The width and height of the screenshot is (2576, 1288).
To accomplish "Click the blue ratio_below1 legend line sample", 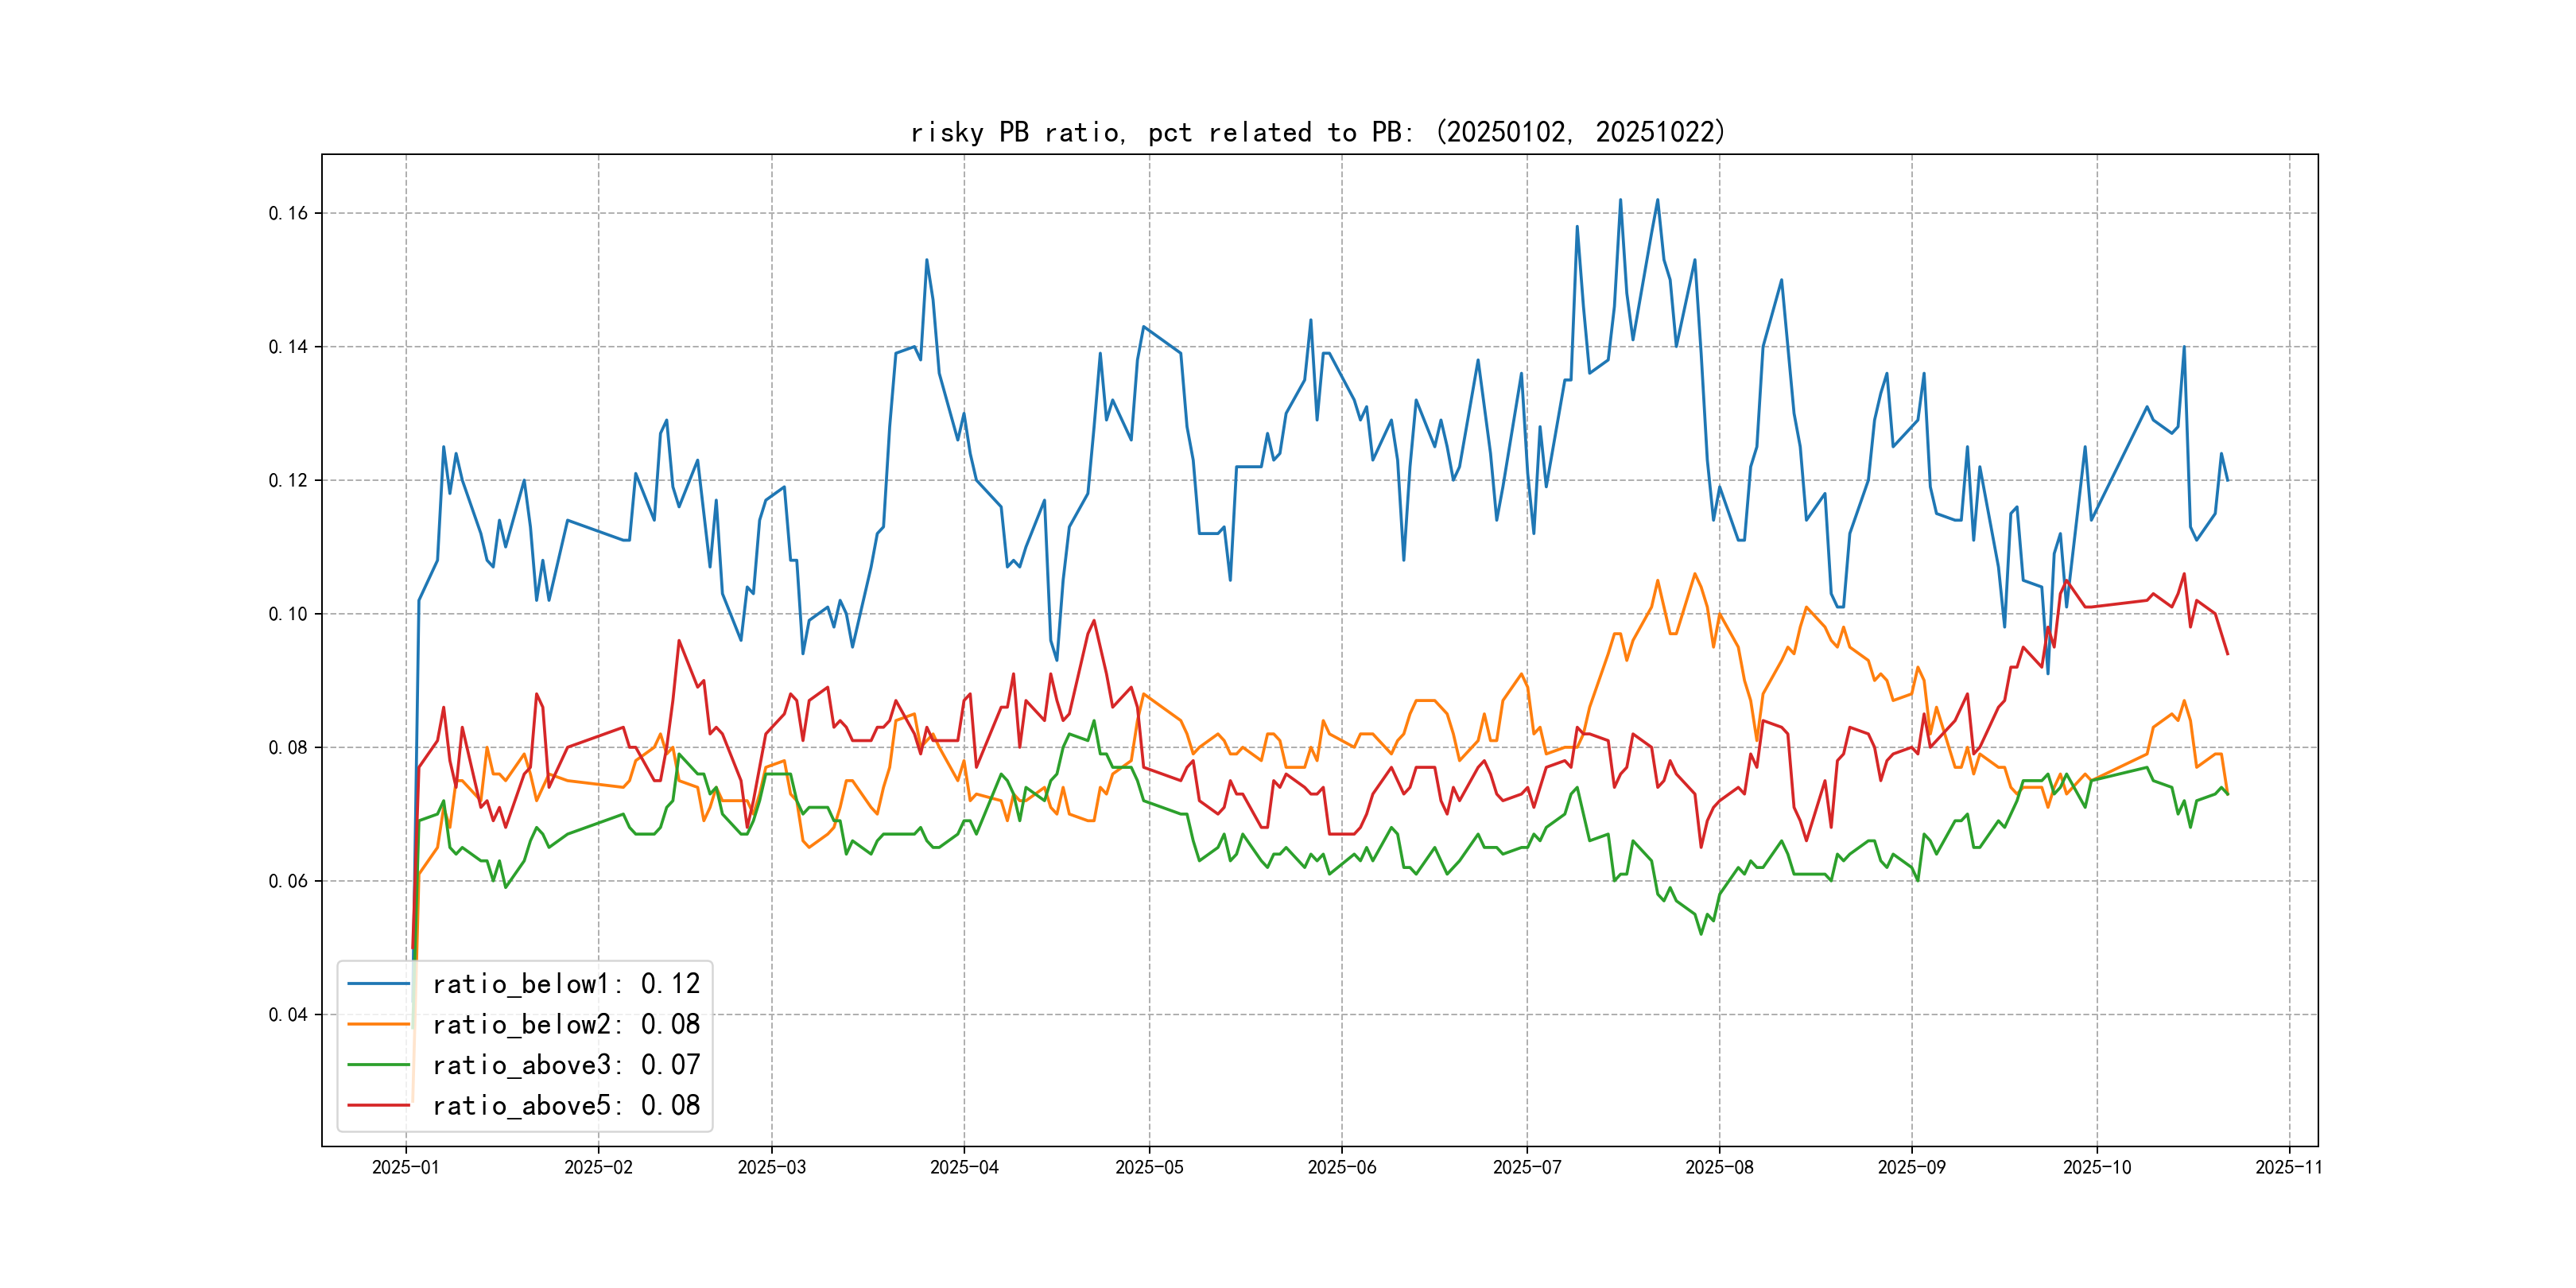I will click(378, 984).
